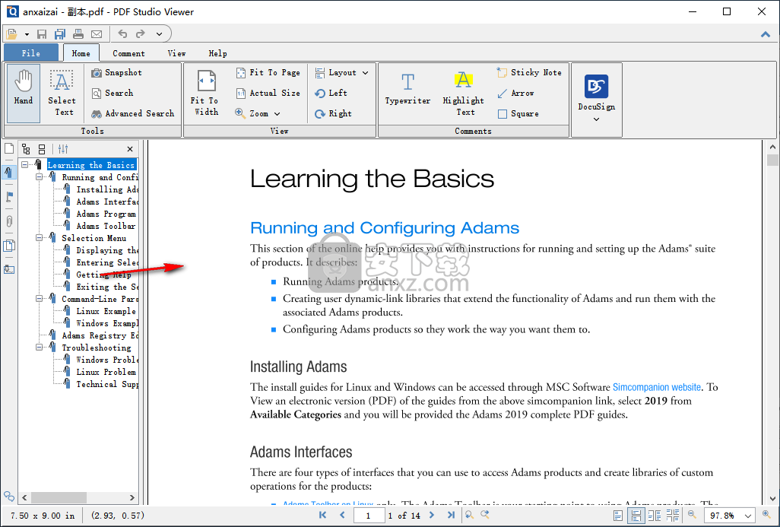Follow the Simcompanion website link
Screen dimensions: 780x527
click(x=657, y=387)
